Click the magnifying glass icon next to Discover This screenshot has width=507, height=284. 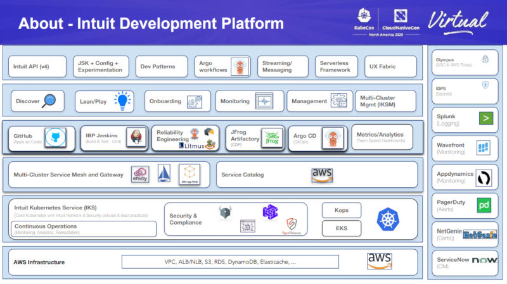[49, 101]
